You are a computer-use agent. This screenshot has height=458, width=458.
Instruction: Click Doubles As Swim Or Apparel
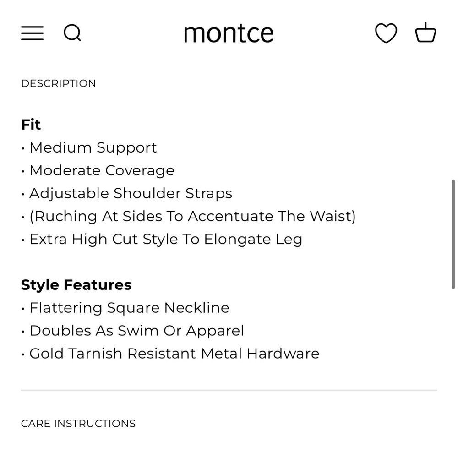pyautogui.click(x=132, y=331)
